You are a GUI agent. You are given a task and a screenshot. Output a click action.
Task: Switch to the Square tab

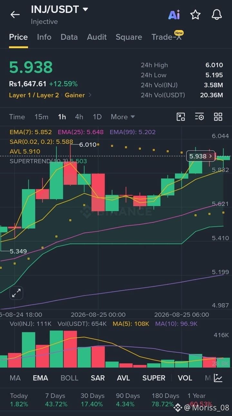click(x=129, y=37)
